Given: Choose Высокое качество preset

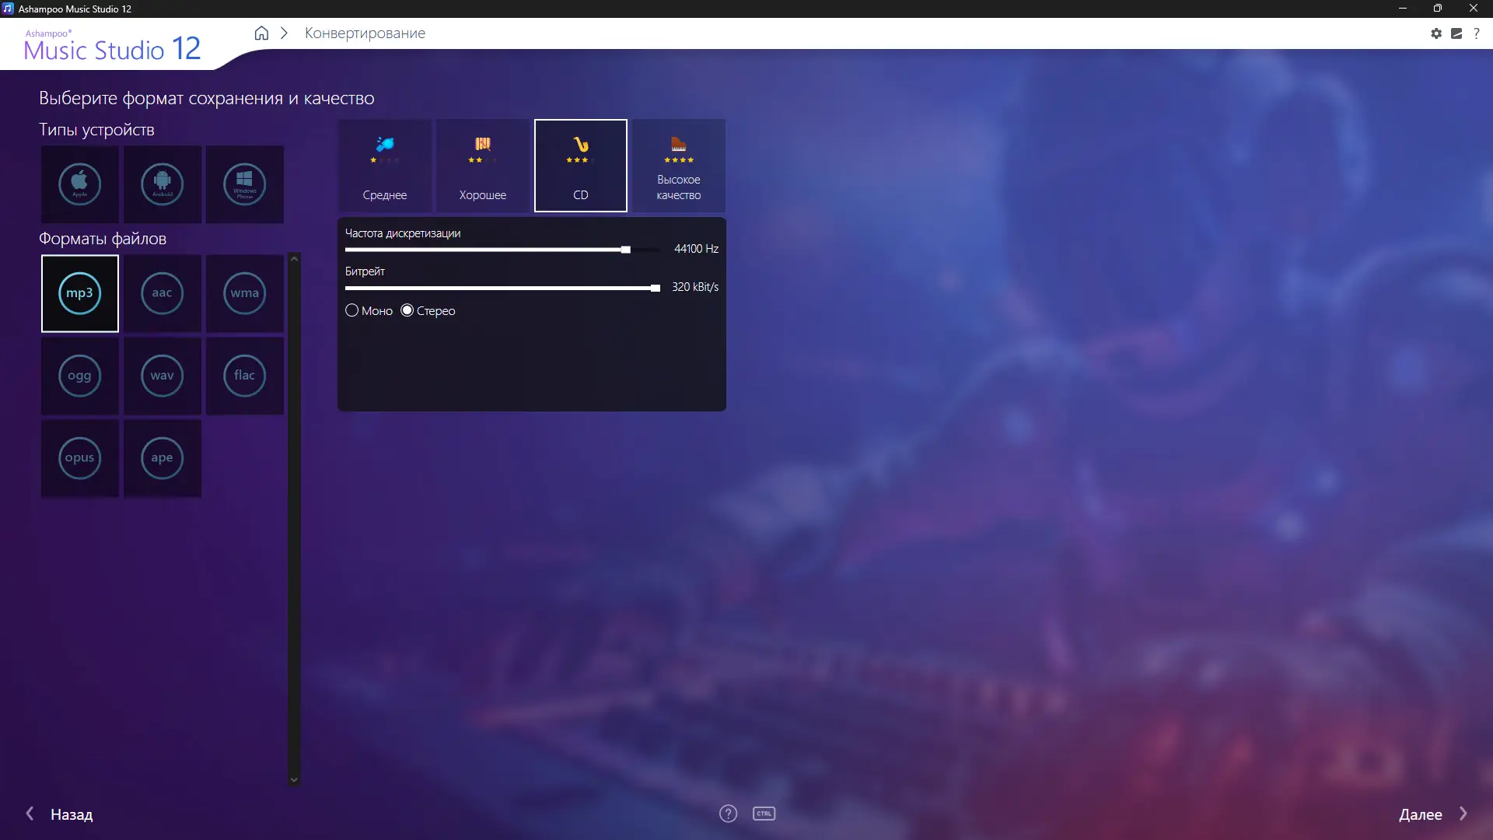Looking at the screenshot, I should coord(678,166).
